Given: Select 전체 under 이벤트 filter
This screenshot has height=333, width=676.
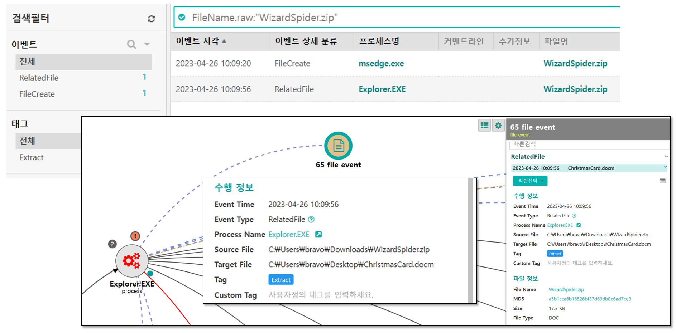Looking at the screenshot, I should [x=84, y=62].
